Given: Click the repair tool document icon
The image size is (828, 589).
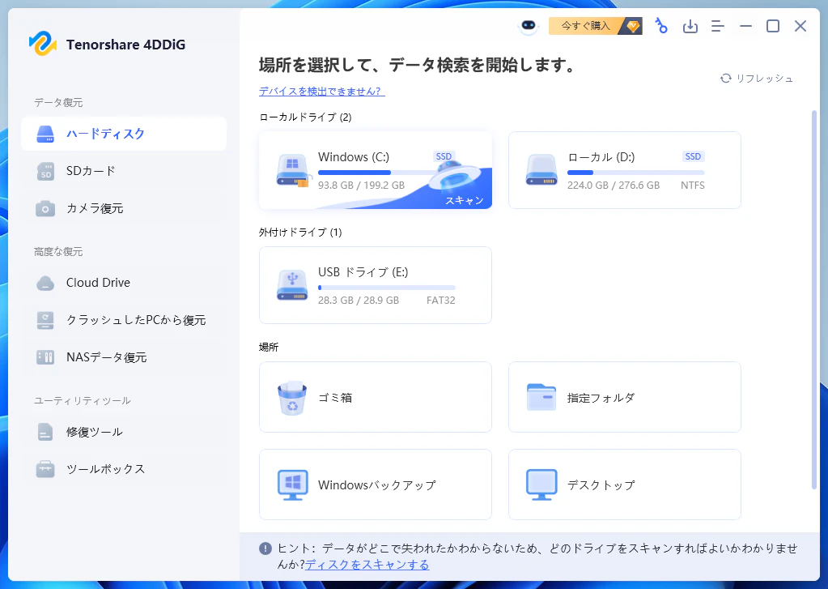Looking at the screenshot, I should [x=45, y=432].
